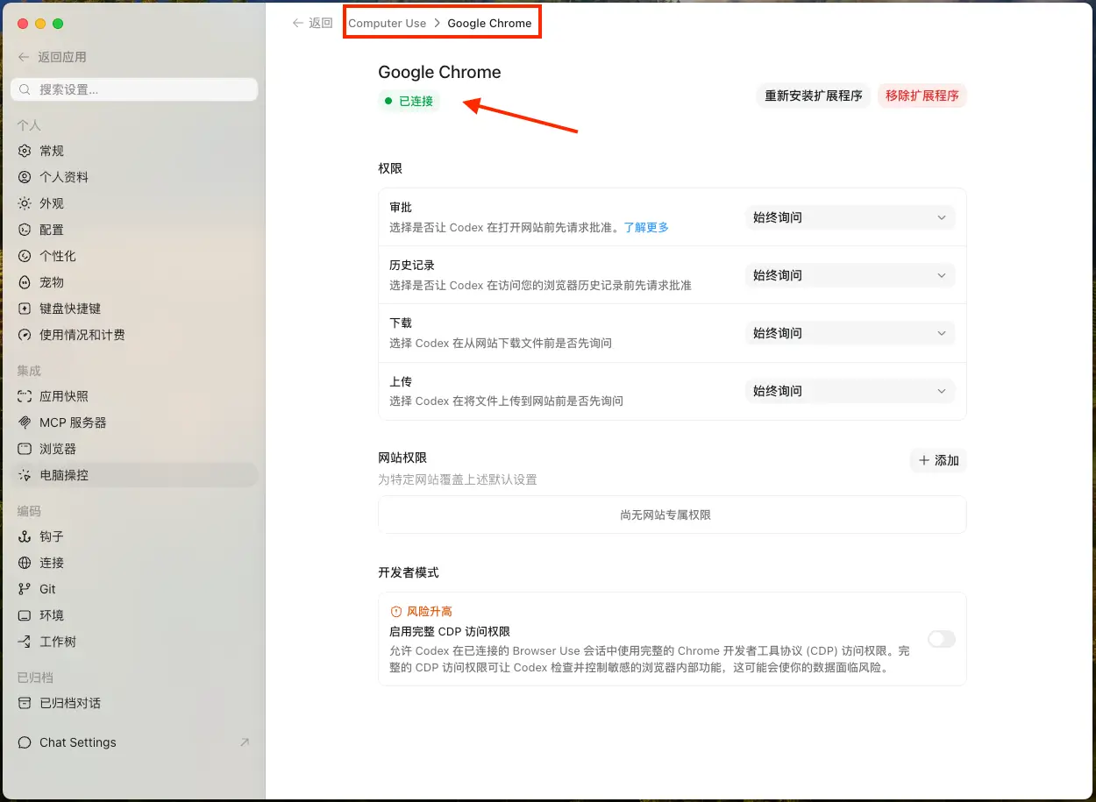
Task: Click the 环境 icon in sidebar
Action: click(x=25, y=615)
